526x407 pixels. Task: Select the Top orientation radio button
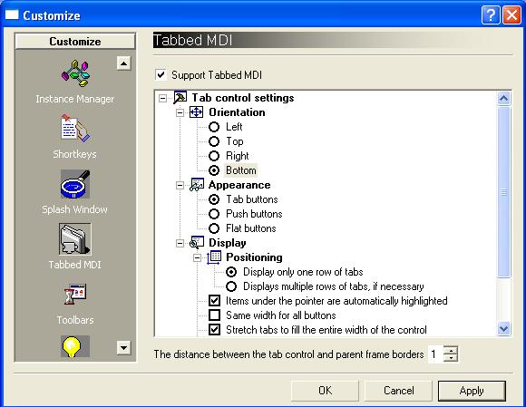(x=214, y=141)
